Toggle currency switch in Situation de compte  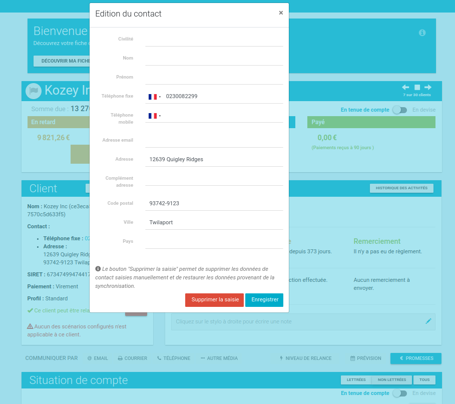point(399,393)
